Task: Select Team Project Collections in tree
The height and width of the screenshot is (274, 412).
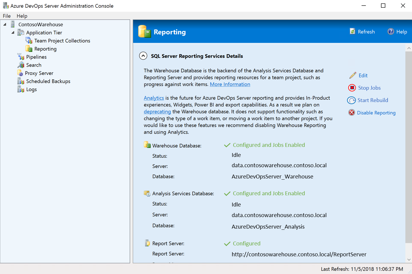Action: (x=62, y=41)
